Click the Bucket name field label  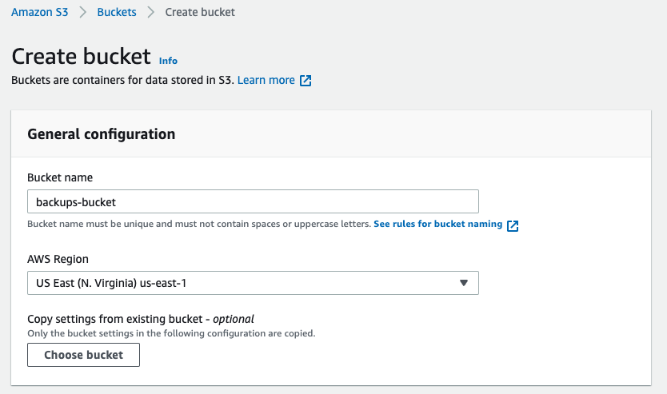pos(60,177)
